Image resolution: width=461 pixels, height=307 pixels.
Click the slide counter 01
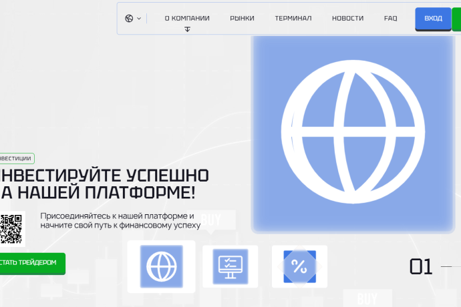421,266
